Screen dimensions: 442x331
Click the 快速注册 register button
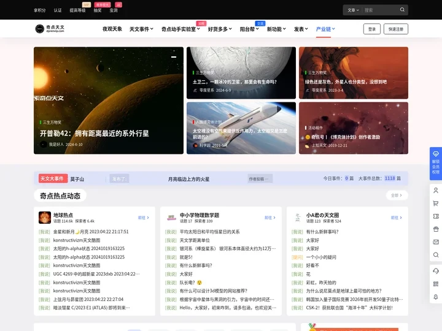point(396,29)
